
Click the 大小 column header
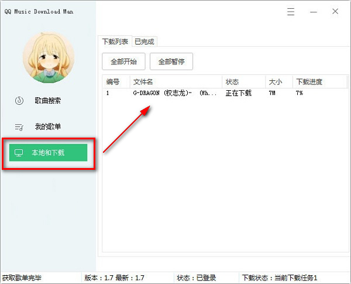[x=279, y=82]
